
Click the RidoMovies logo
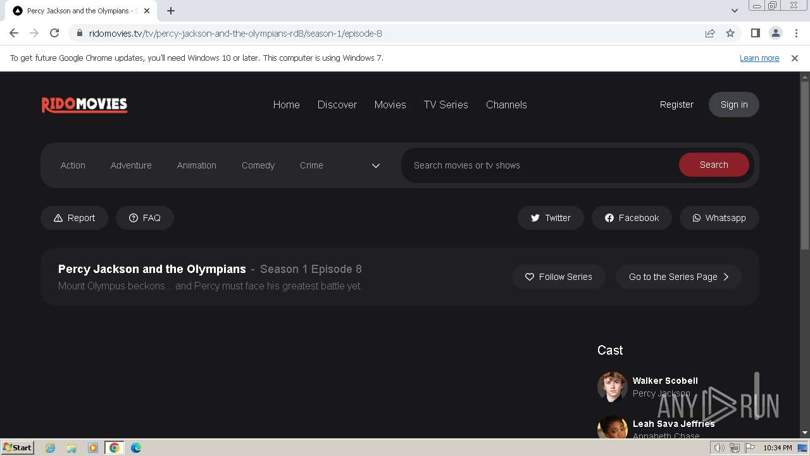pos(85,104)
